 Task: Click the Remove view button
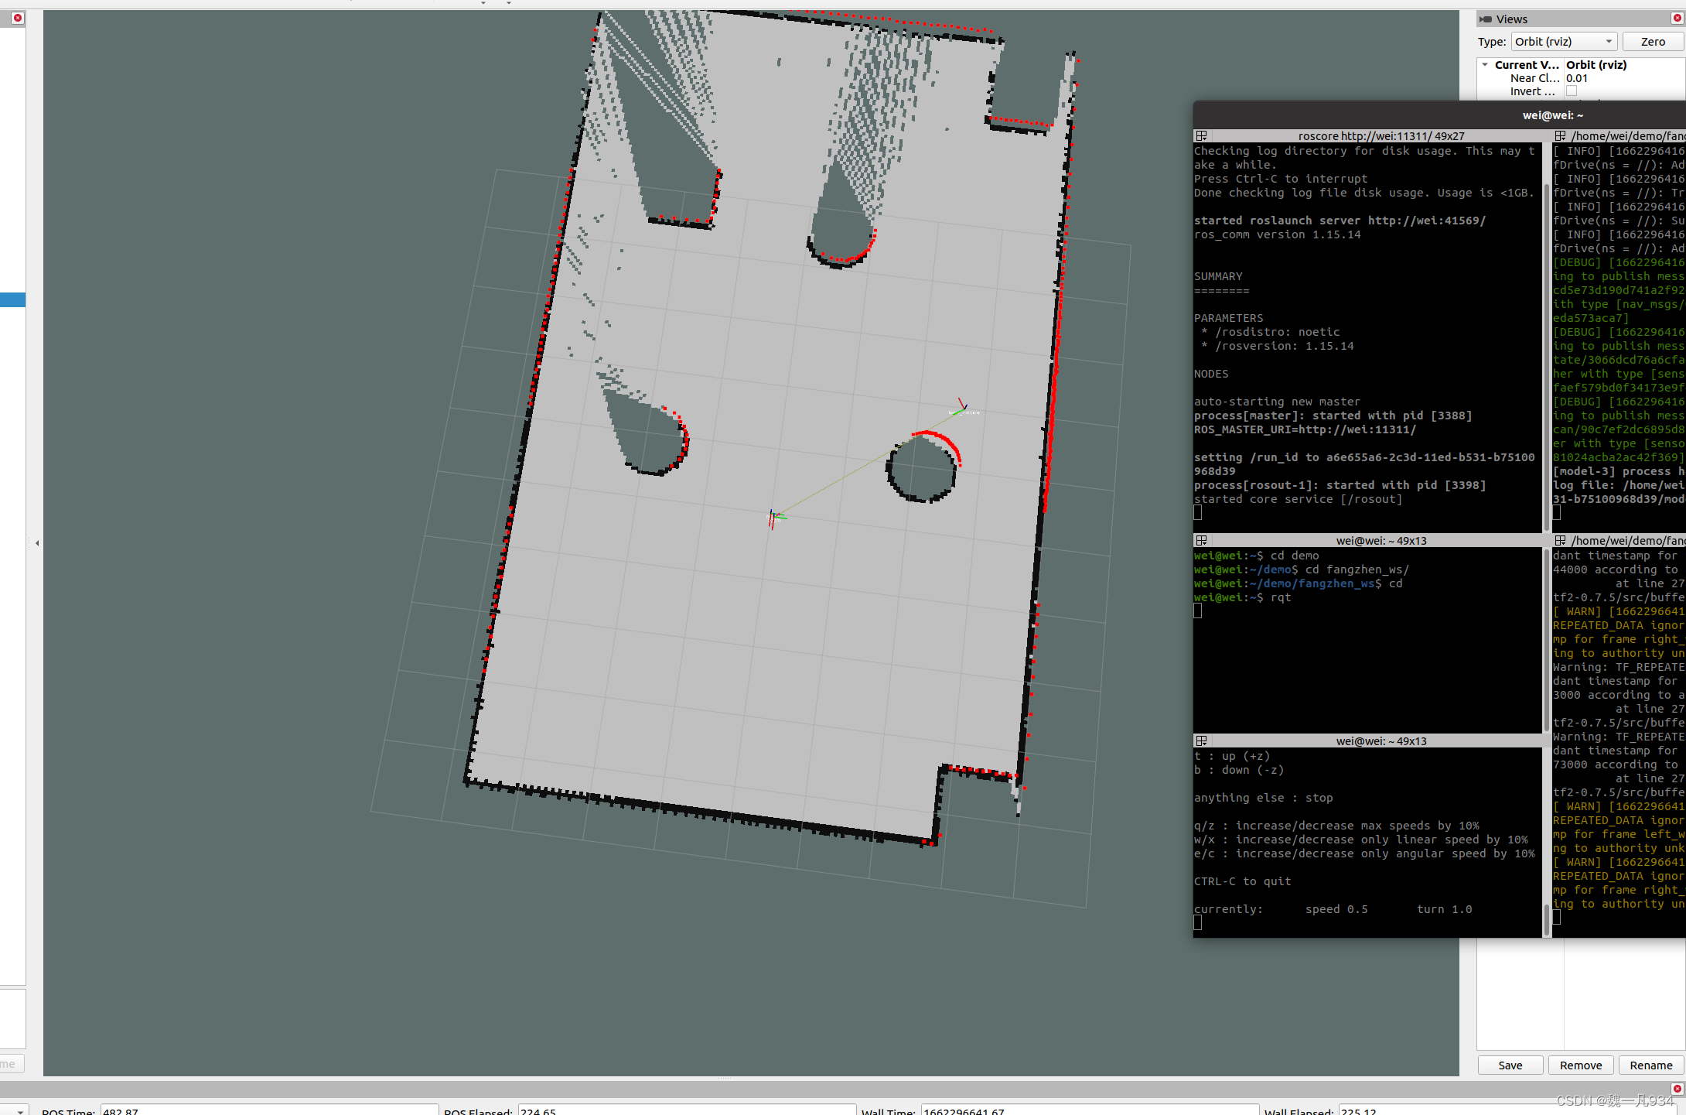pos(1580,1065)
